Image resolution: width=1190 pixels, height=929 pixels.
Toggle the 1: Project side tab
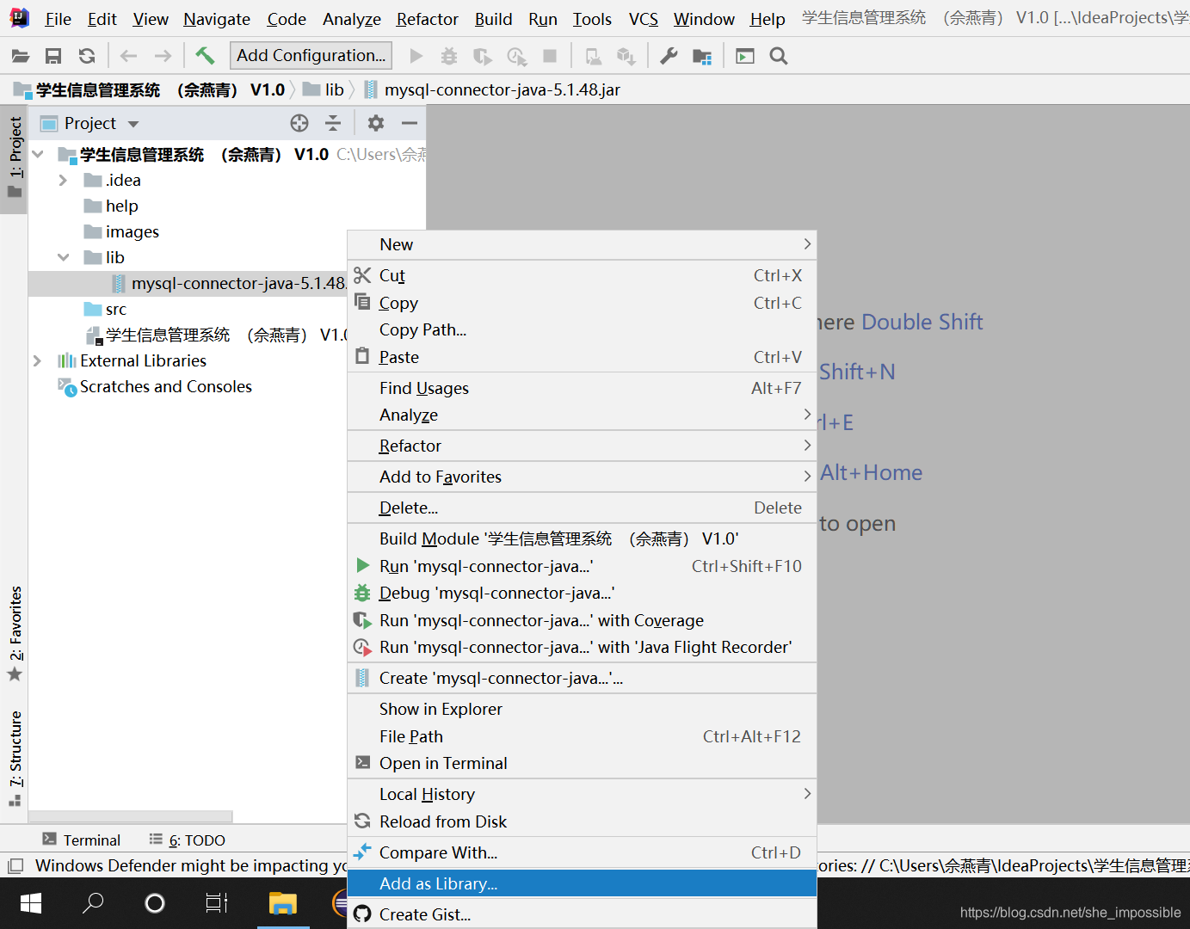(x=15, y=160)
